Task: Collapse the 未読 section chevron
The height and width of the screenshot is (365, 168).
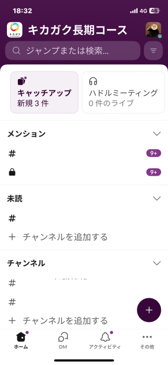Action: click(x=157, y=198)
